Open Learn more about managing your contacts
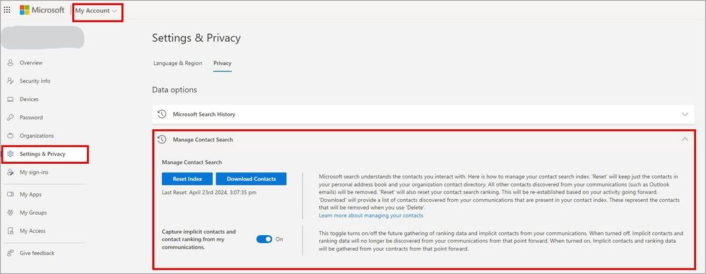Image resolution: width=706 pixels, height=274 pixels. point(371,215)
